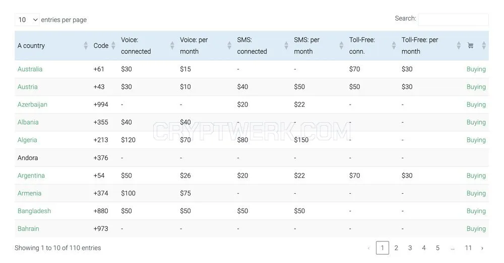Screen dimensions: 504x263
Task: Focus the Search input field
Action: [x=453, y=20]
